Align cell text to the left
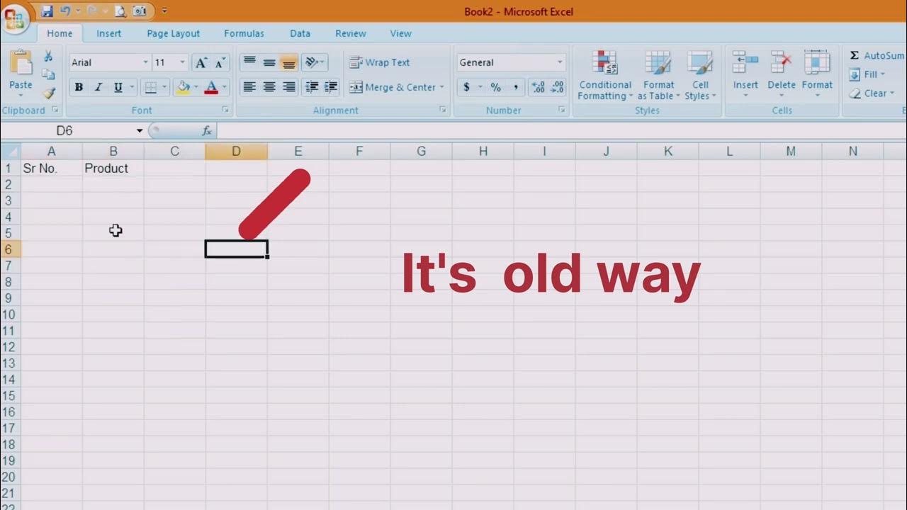This screenshot has width=907, height=510. (x=249, y=87)
